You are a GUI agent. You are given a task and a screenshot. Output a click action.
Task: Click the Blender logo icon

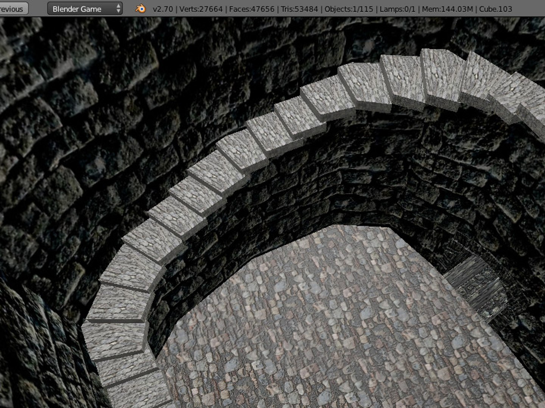tap(140, 9)
